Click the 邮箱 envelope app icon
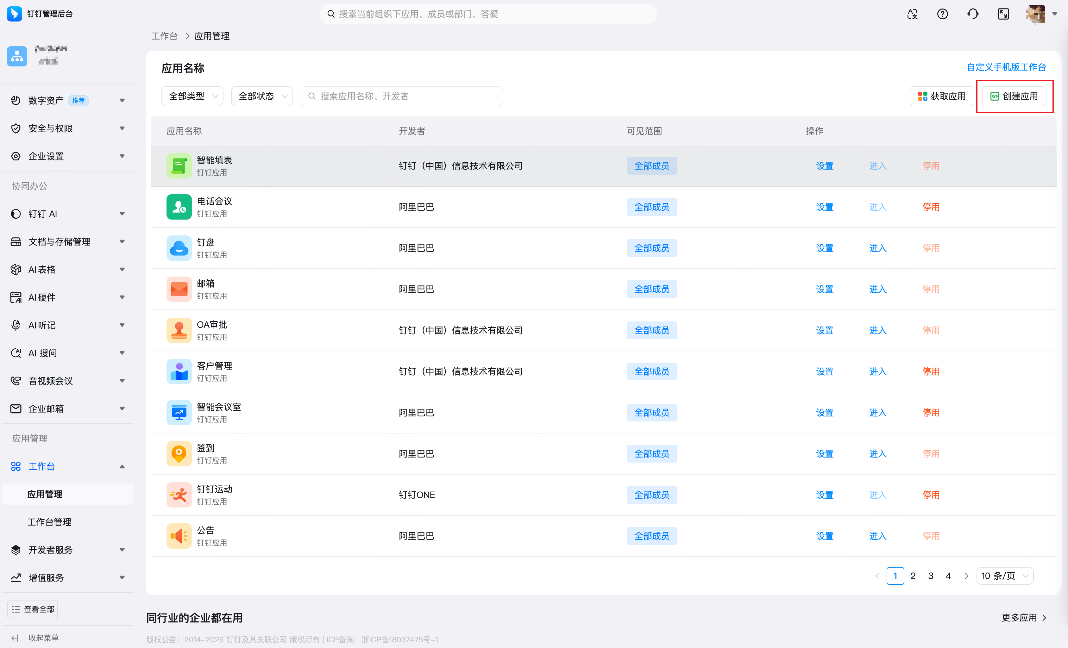The width and height of the screenshot is (1068, 648). [x=179, y=289]
